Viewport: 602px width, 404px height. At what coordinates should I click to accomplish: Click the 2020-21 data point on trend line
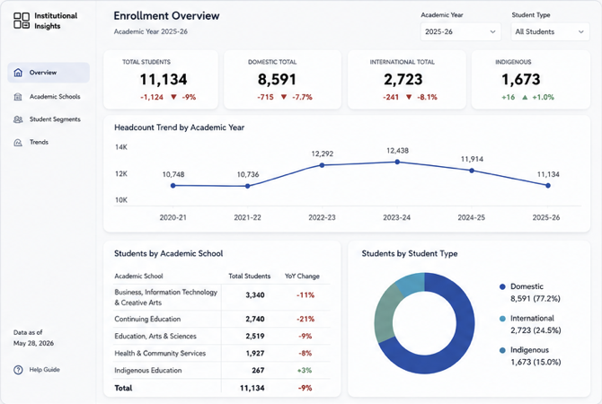(173, 186)
